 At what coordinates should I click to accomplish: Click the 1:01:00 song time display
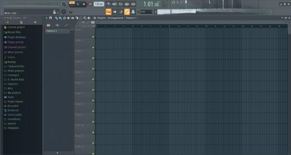pos(151,4)
